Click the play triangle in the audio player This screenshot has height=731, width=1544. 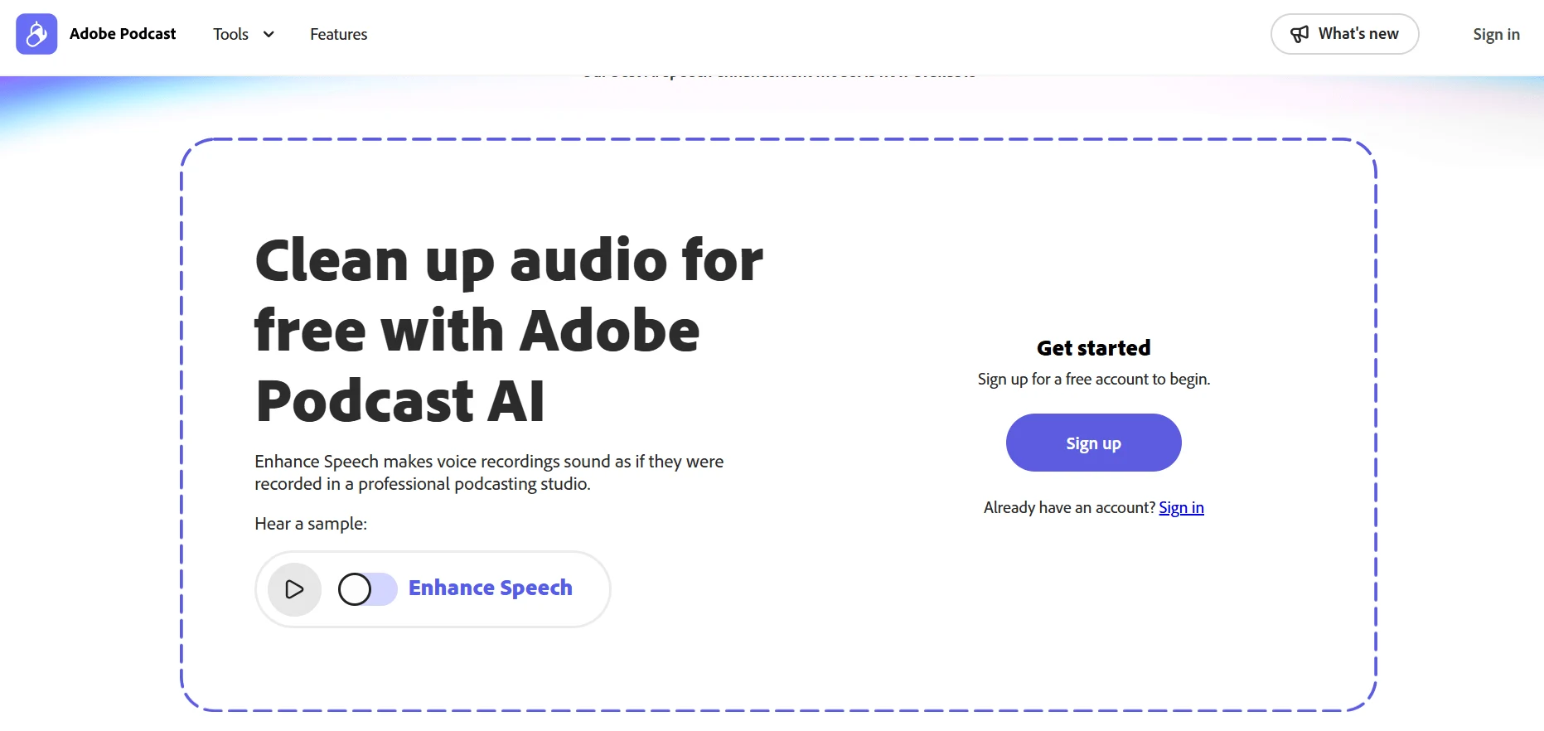(x=293, y=588)
